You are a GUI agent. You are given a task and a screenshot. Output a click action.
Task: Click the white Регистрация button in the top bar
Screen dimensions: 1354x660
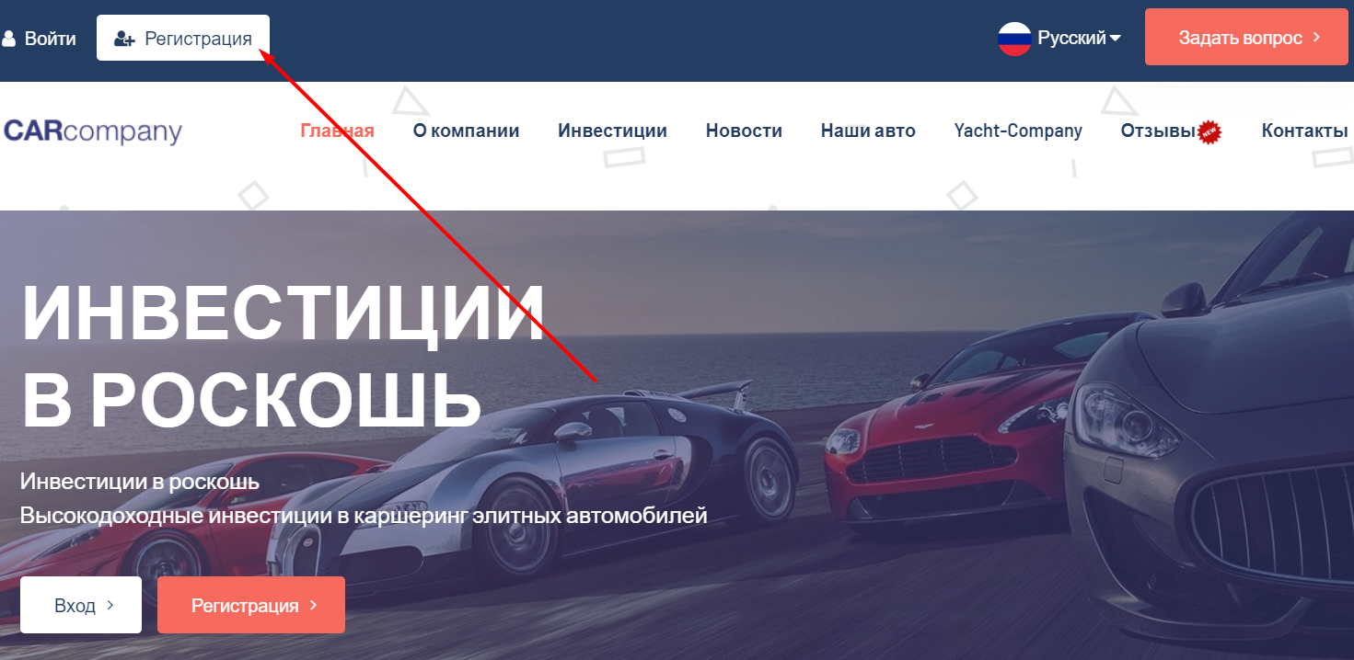coord(183,38)
